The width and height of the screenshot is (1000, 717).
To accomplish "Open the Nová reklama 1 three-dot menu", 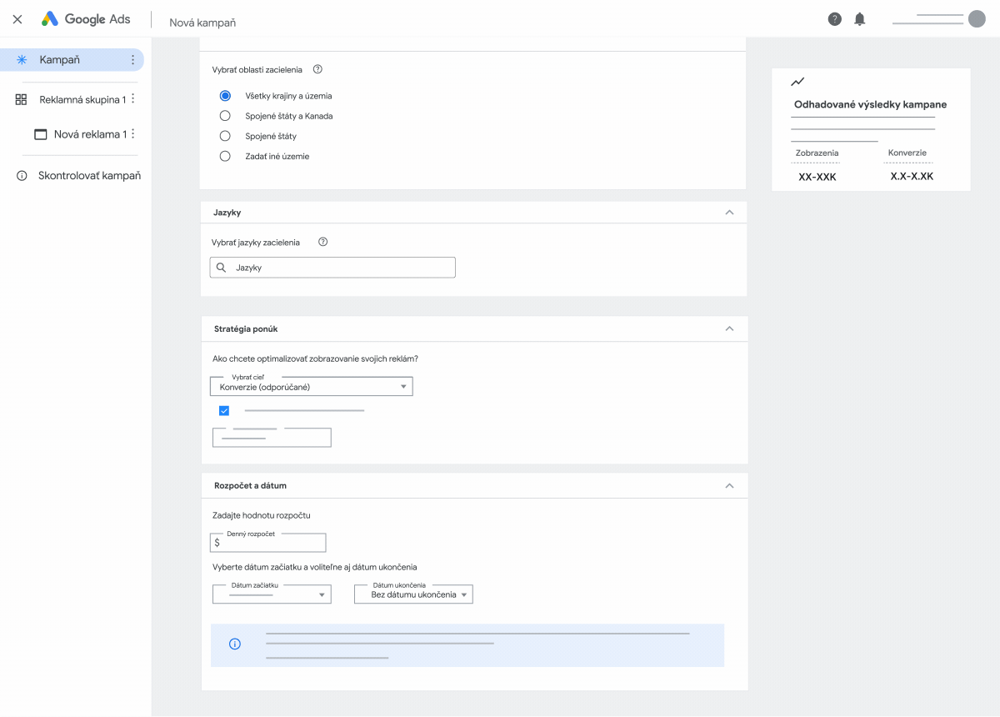I will coord(132,134).
